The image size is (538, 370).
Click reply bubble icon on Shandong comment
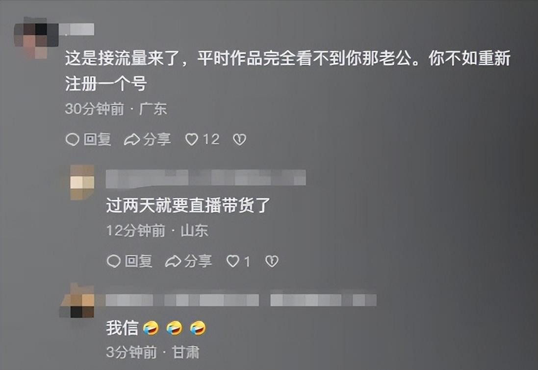[x=114, y=262]
